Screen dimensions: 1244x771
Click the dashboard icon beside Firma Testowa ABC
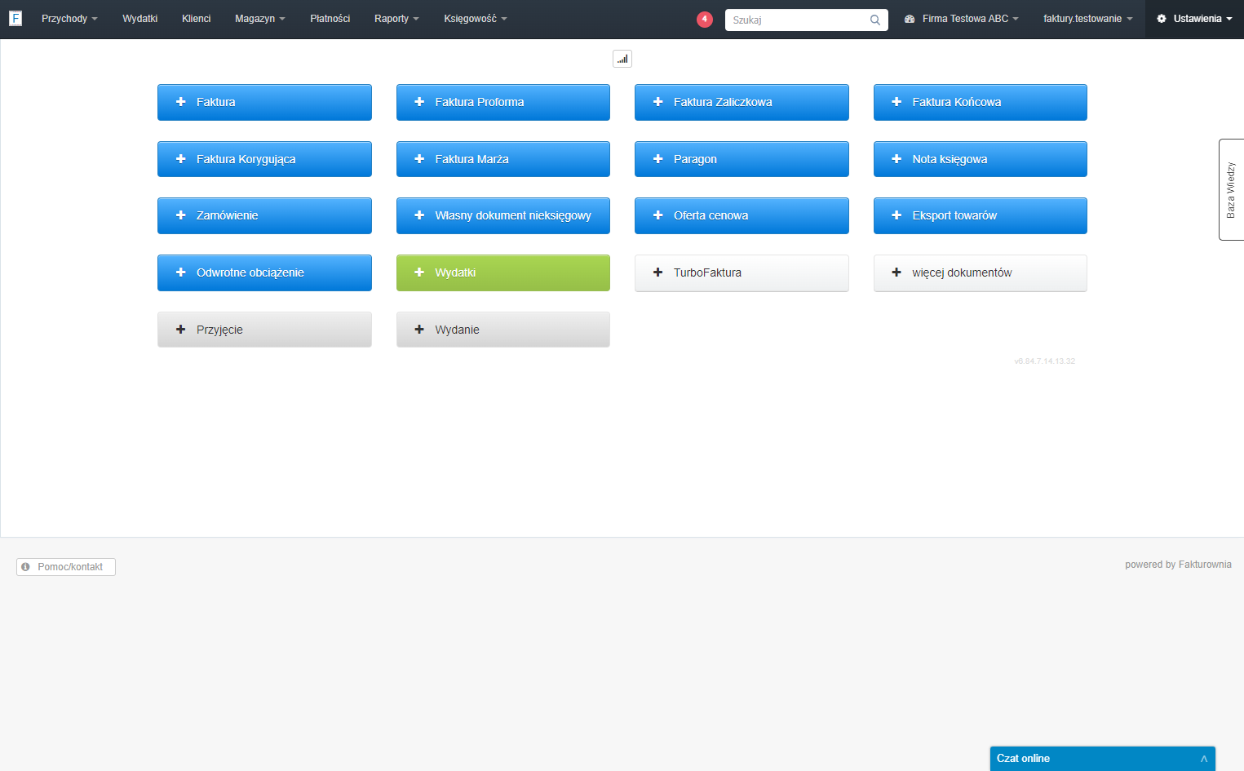coord(910,19)
